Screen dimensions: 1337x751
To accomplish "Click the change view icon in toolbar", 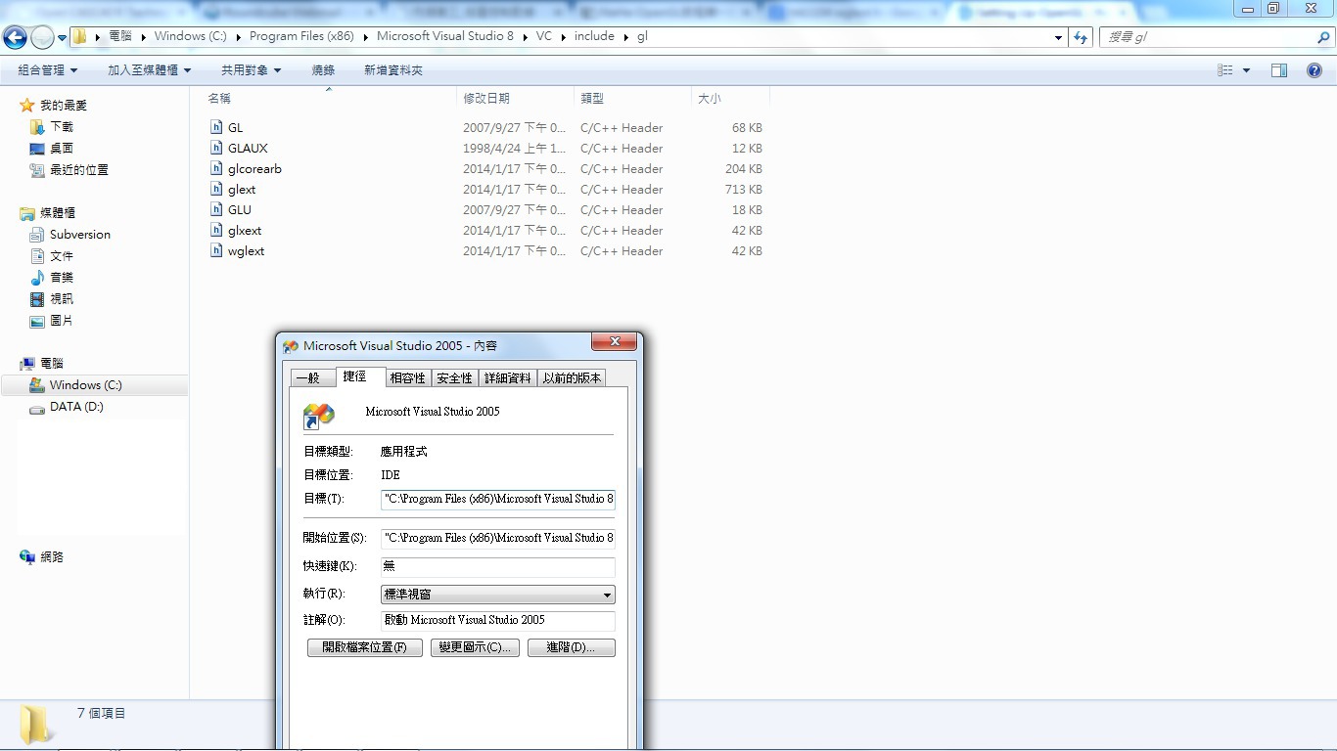I will (x=1225, y=70).
